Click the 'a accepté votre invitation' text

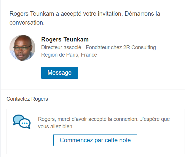tap(90, 14)
